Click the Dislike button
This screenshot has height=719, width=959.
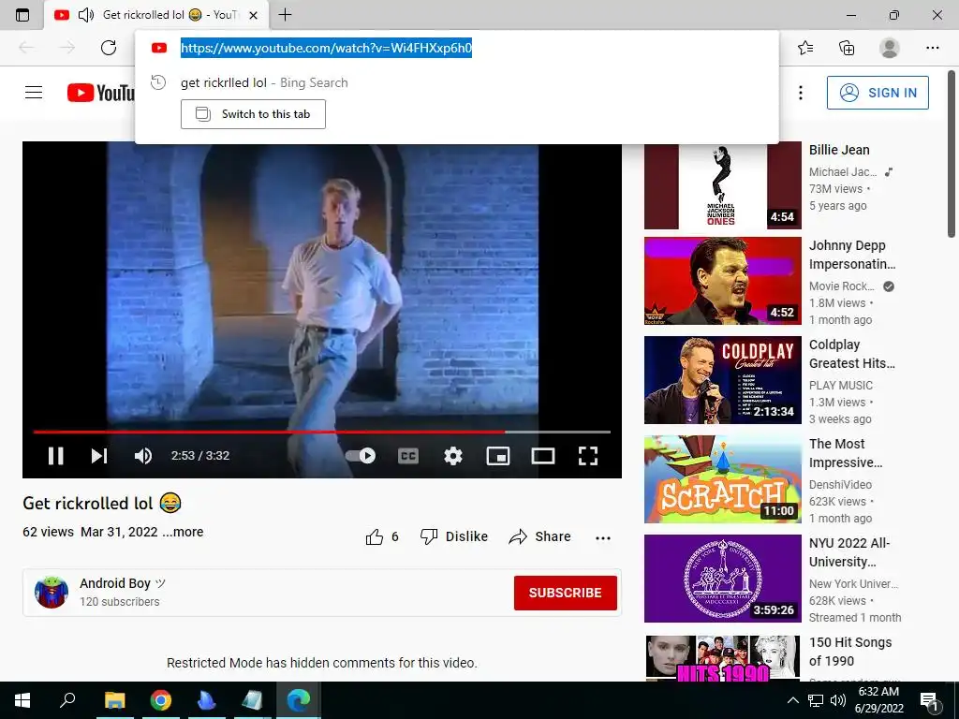(454, 536)
